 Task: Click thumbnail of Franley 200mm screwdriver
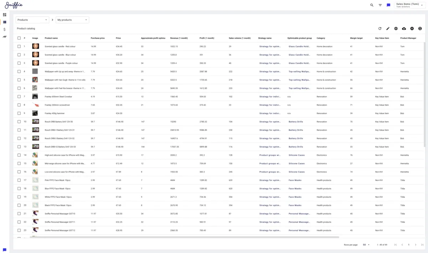pos(35,105)
